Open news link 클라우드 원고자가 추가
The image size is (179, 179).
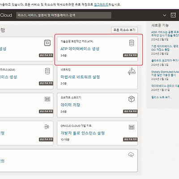tap(165, 60)
